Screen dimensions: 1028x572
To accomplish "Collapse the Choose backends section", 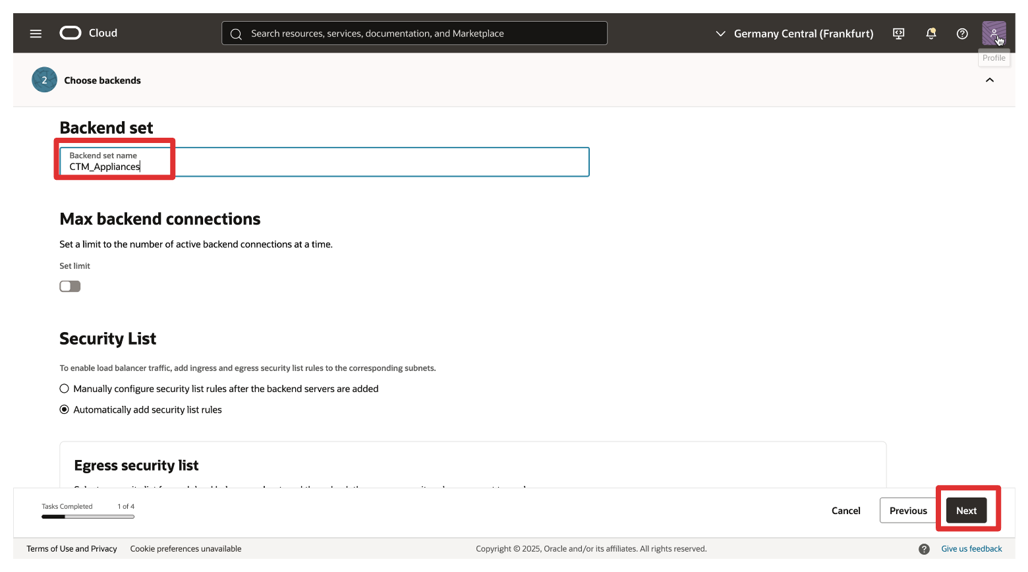I will pos(989,80).
